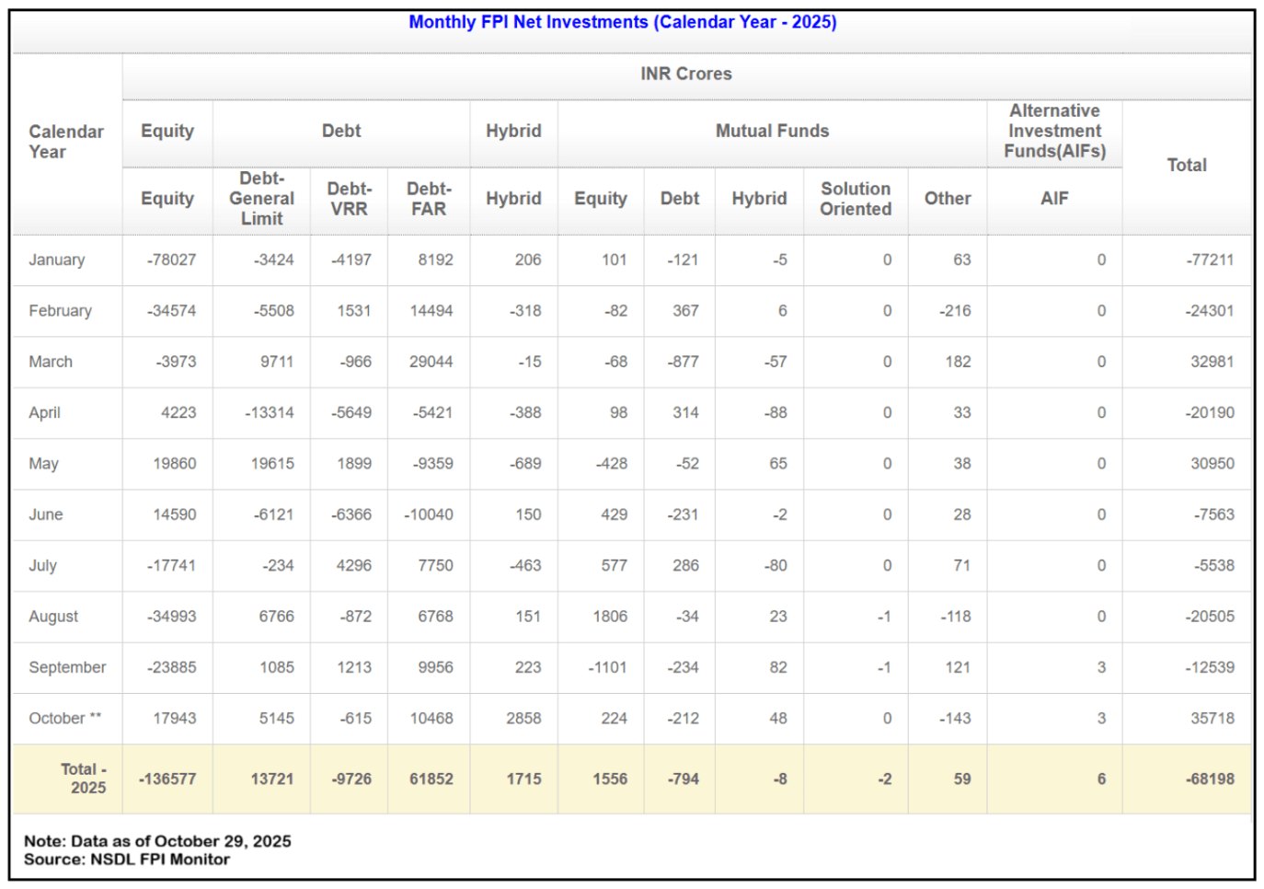Click the yearly equity total -136577
This screenshot has height=889, width=1264.
167,779
